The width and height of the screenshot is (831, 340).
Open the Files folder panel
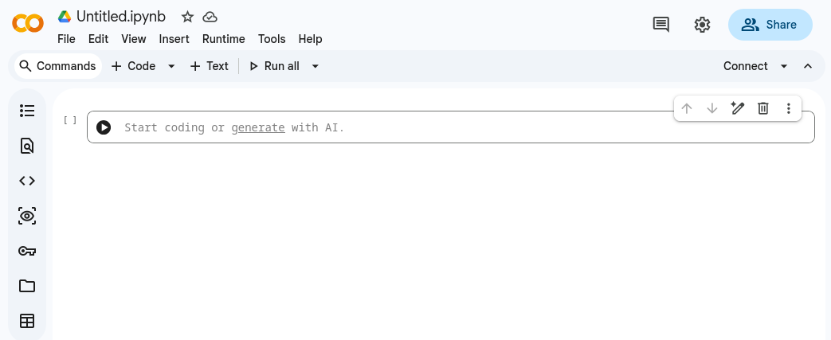(27, 286)
